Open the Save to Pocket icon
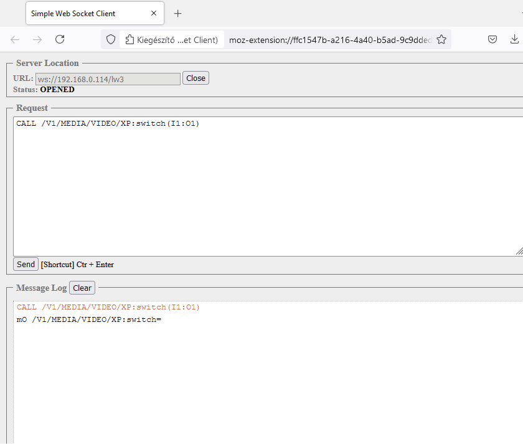The image size is (523, 444). (x=492, y=39)
